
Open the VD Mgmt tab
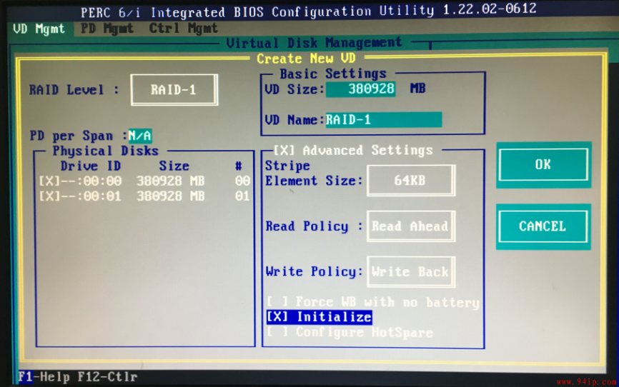[x=39, y=29]
